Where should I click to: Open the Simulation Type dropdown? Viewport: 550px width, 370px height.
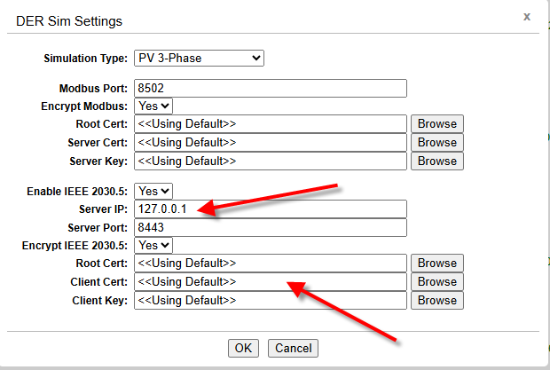point(199,59)
